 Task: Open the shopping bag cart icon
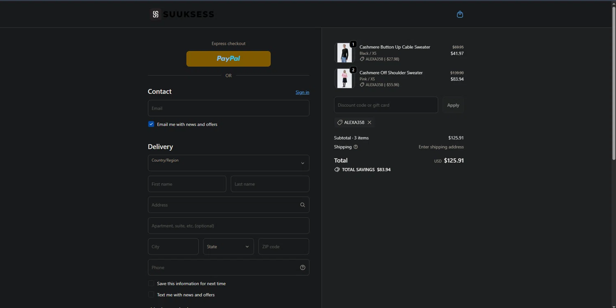pyautogui.click(x=460, y=14)
